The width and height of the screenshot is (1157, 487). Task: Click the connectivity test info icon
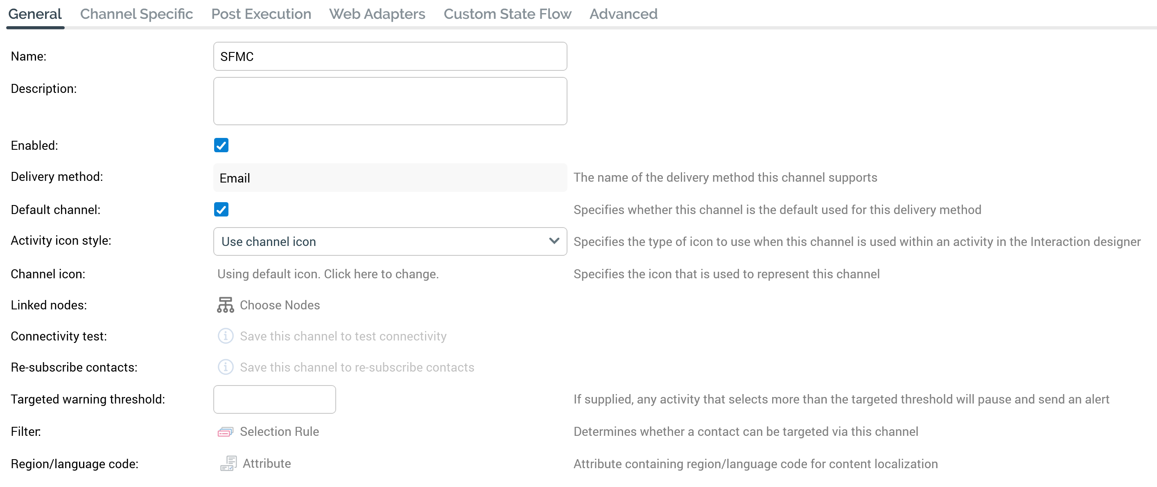coord(226,336)
